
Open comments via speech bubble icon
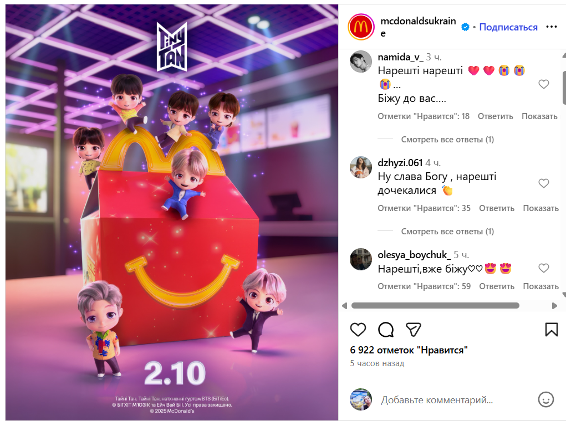[385, 330]
